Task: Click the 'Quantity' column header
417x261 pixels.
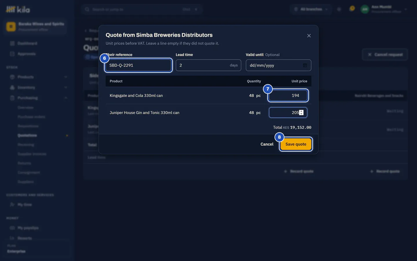Action: click(254, 81)
